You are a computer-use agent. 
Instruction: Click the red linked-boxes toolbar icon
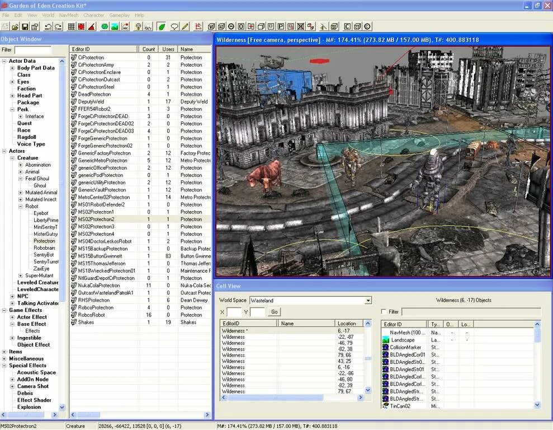coord(311,26)
